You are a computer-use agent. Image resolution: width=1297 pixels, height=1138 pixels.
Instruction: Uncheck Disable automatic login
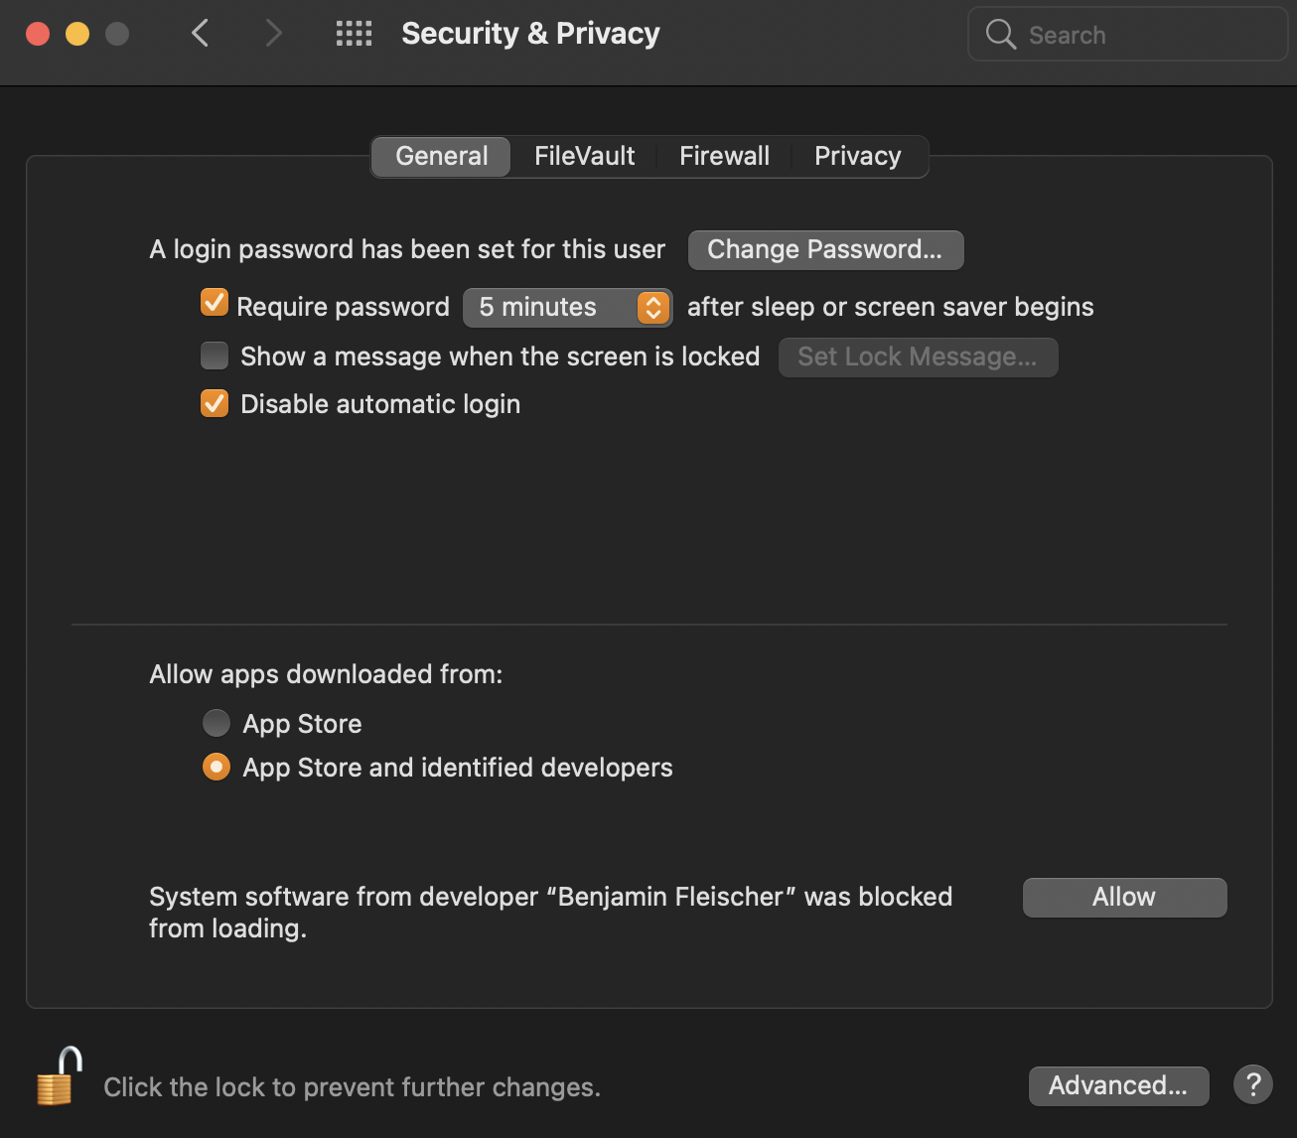coord(215,404)
